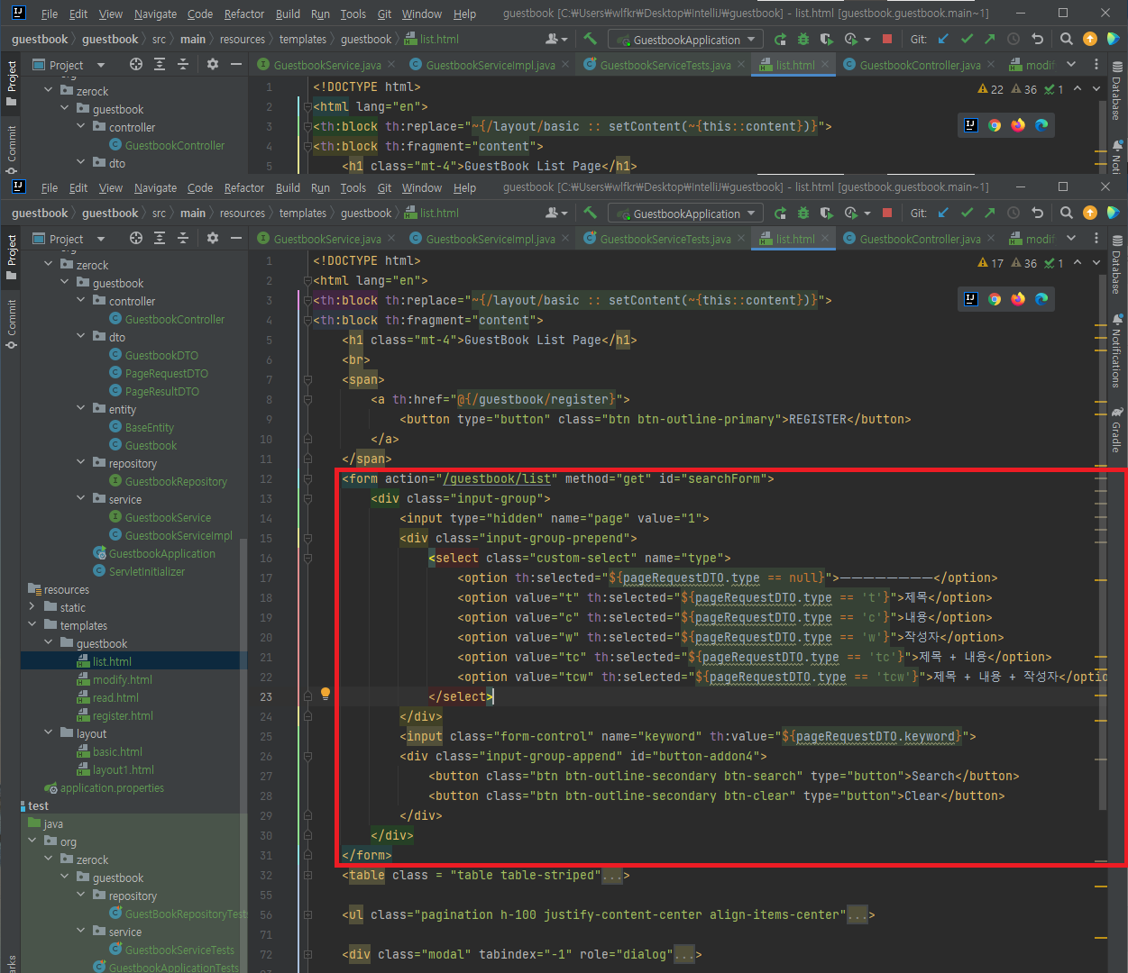Toggle the Commit stripe button in background window
The image size is (1128, 973).
(11, 150)
